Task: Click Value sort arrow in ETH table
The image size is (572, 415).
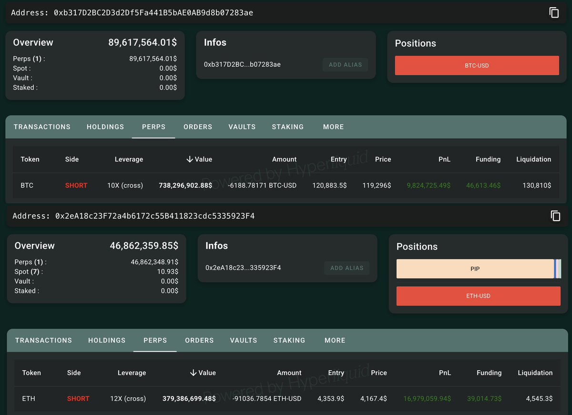Action: 194,373
